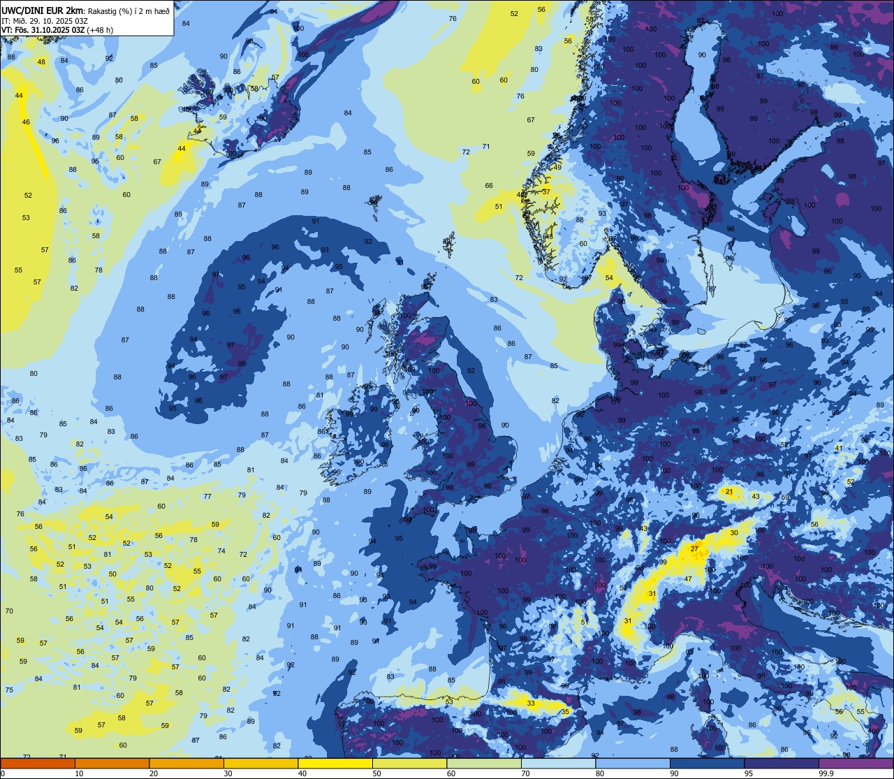Image resolution: width=894 pixels, height=779 pixels.
Task: Click the yellow-green 50–60 legend segment
Action: 409,763
